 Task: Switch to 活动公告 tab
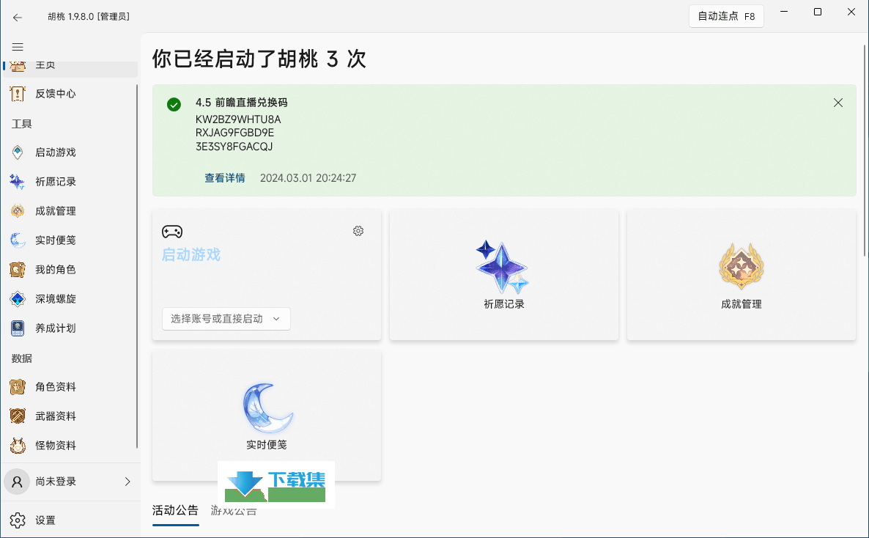(175, 511)
